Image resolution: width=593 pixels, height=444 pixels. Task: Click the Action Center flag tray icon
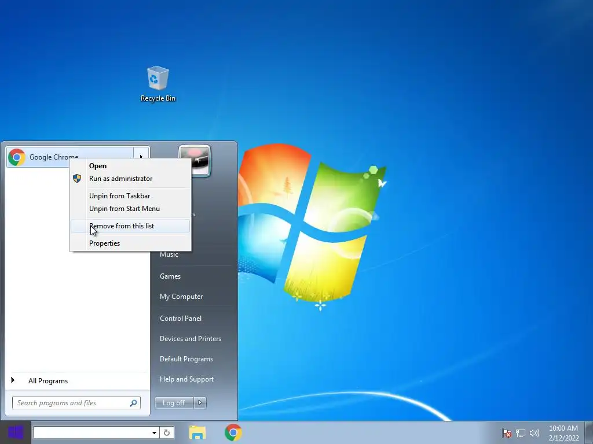coord(506,433)
